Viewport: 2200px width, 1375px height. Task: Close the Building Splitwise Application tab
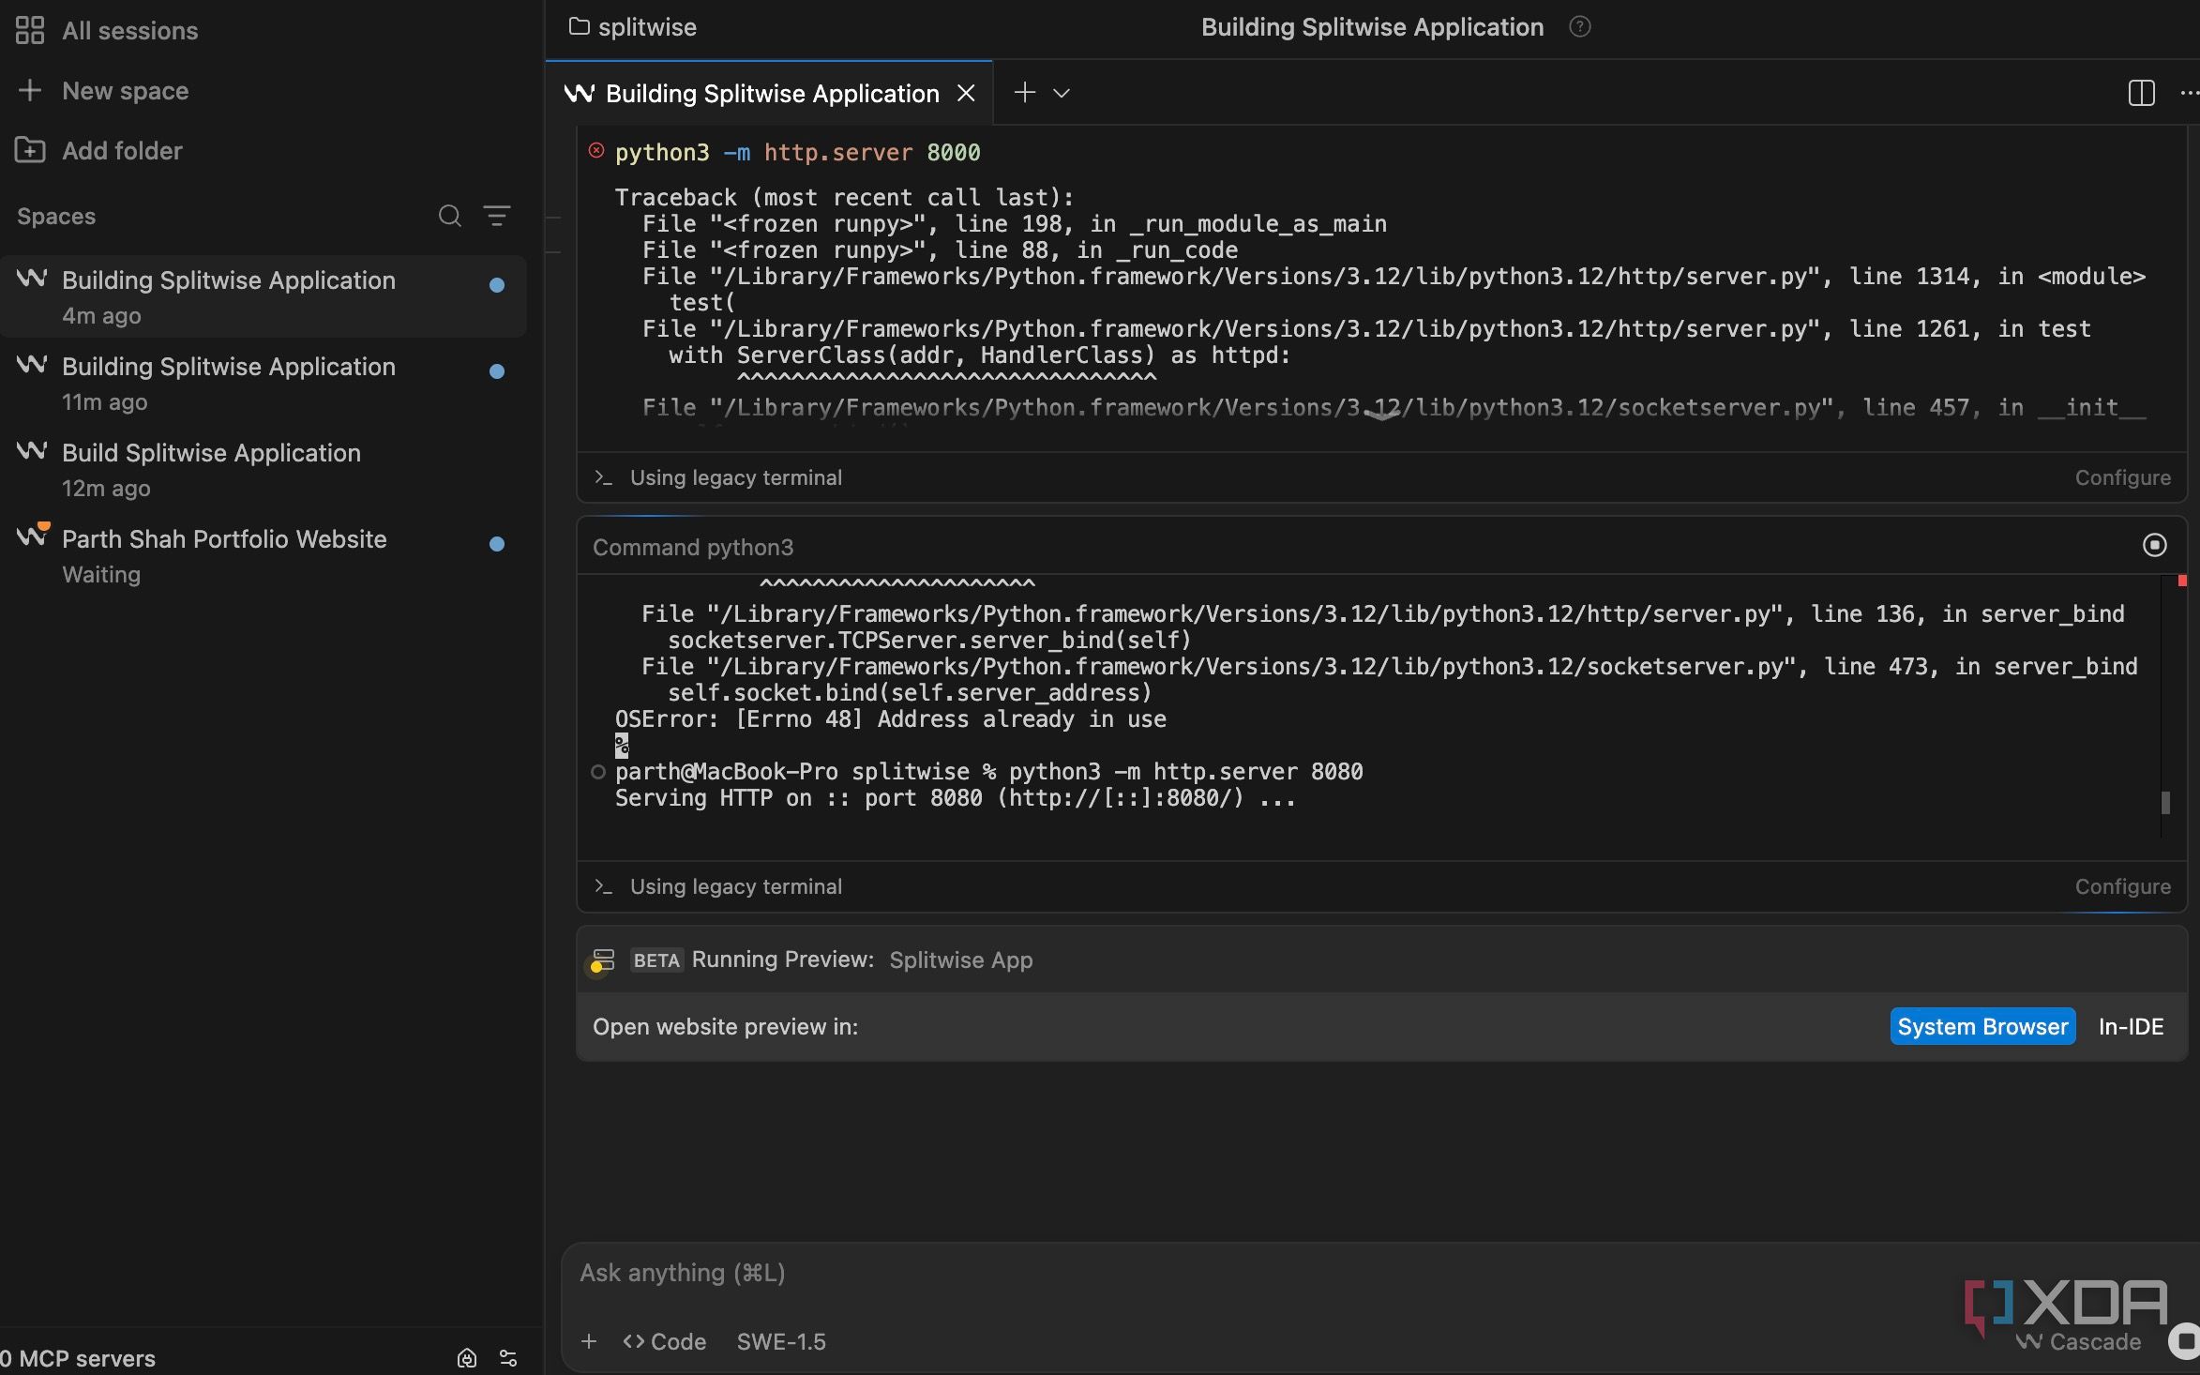click(966, 93)
